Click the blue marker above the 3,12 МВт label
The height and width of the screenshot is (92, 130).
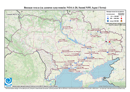coord(91,34)
